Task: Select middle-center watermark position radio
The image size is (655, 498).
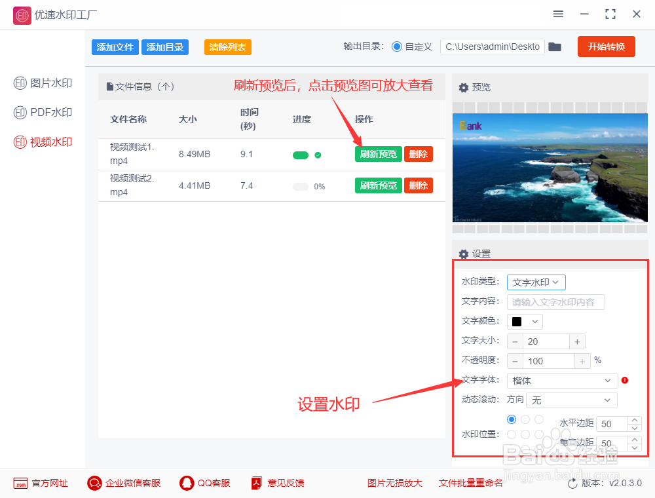Action: tap(525, 434)
